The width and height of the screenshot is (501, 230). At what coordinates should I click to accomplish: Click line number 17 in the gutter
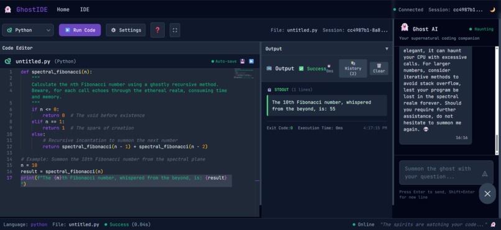point(9,178)
